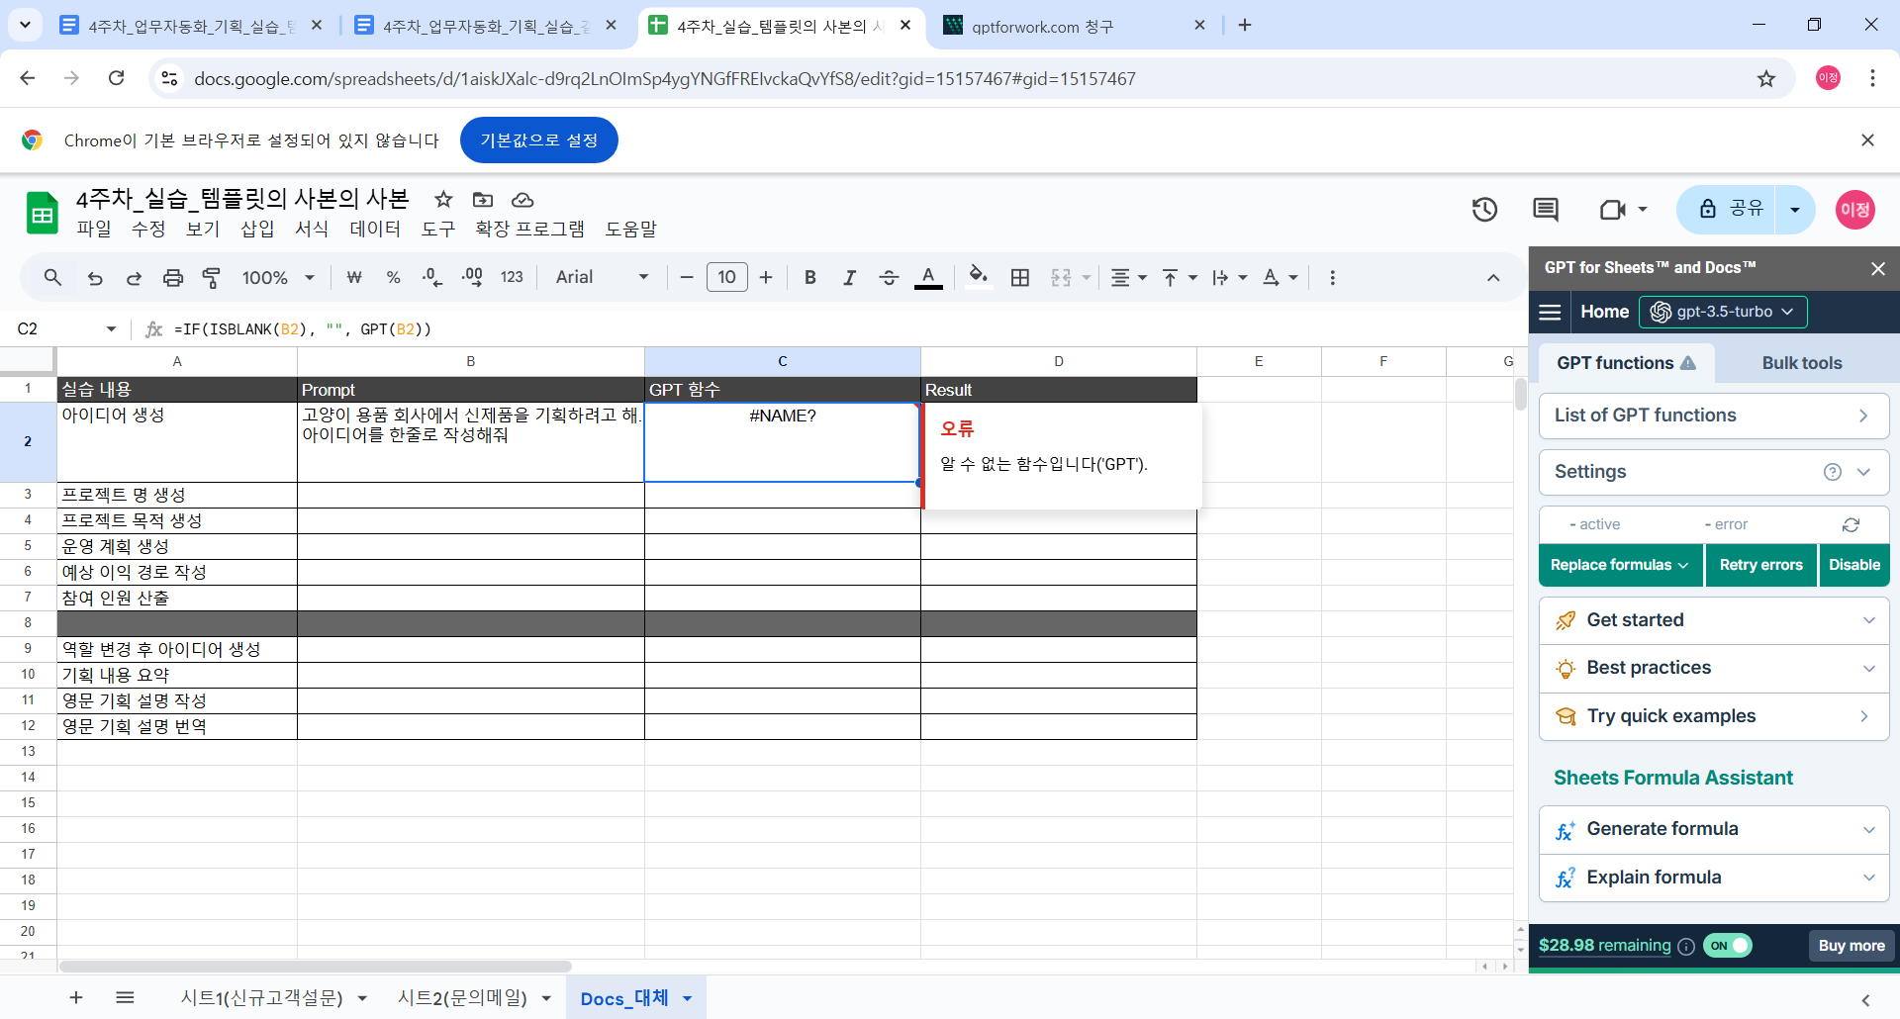Click the merge cells icon

1061,278
